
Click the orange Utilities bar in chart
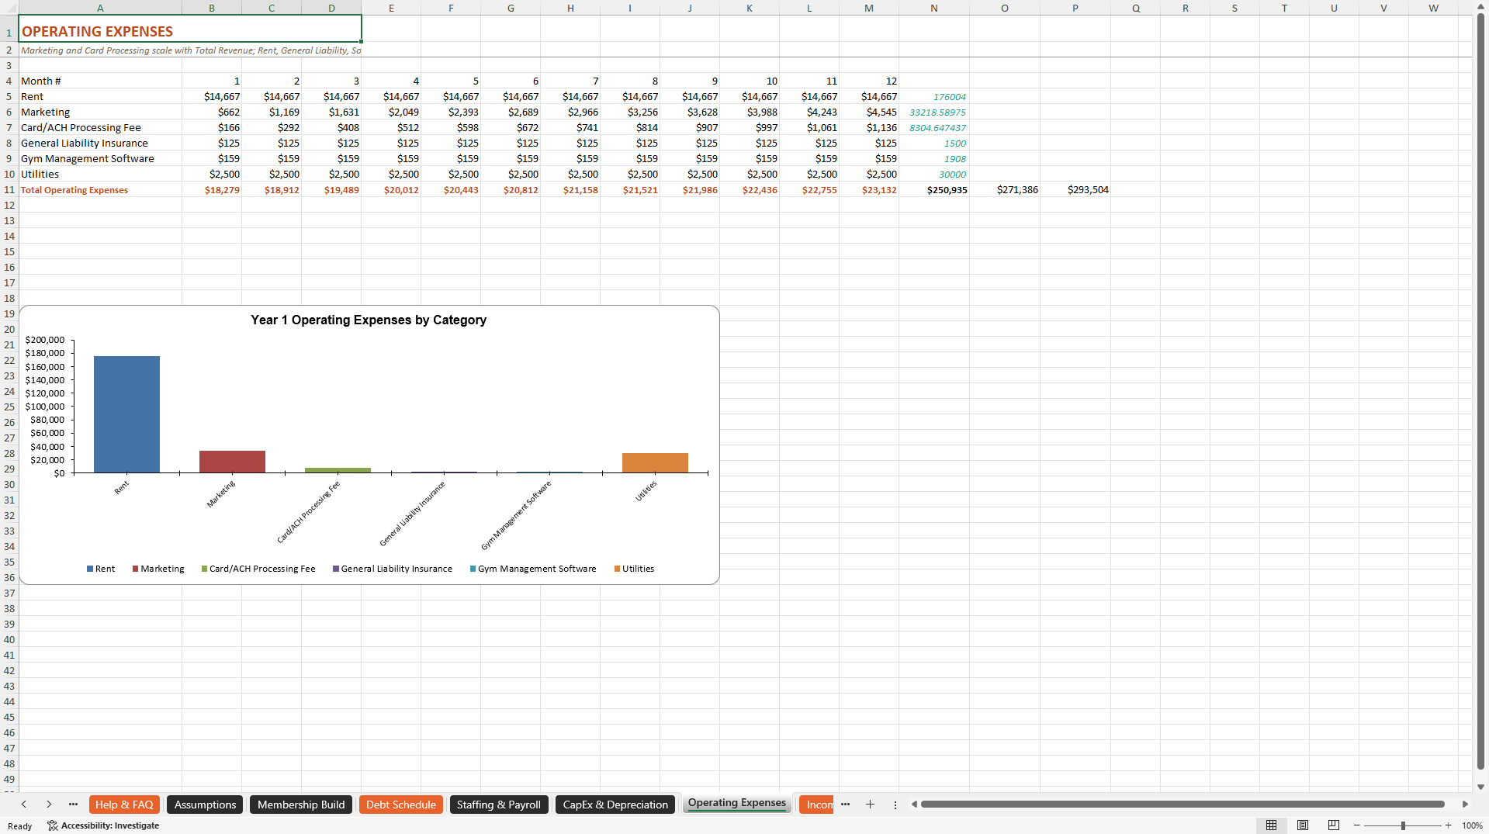click(655, 462)
